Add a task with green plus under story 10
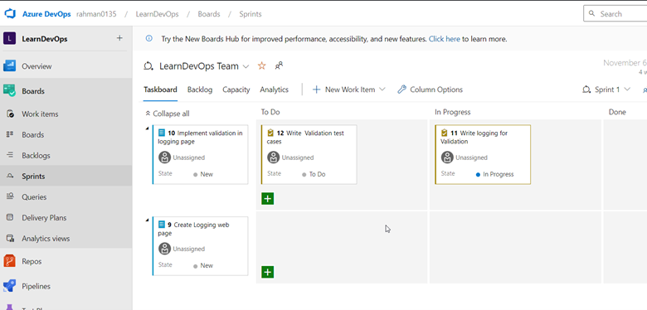Screen dimensions: 647x310 tap(267, 199)
